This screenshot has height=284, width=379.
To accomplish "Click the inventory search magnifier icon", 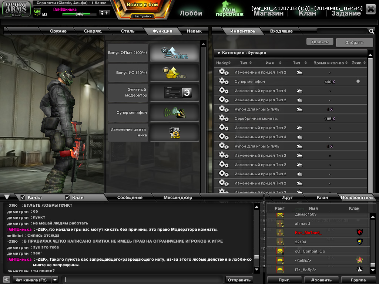I will pyautogui.click(x=372, y=31).
